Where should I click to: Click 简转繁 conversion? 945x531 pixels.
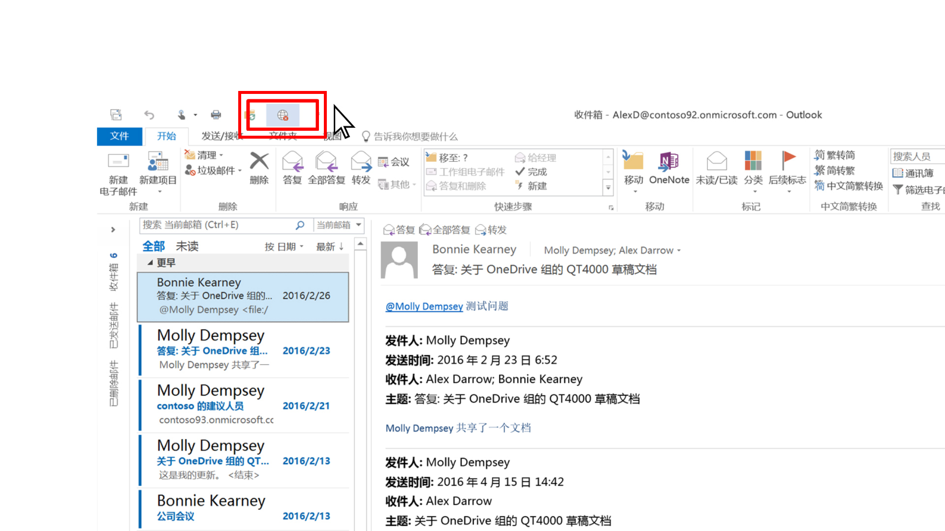[835, 170]
